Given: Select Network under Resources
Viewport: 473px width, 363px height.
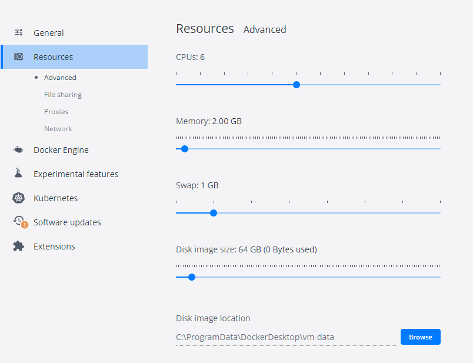Looking at the screenshot, I should click(x=58, y=129).
